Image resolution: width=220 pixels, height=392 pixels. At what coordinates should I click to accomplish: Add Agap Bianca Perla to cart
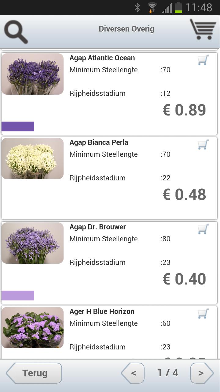pos(203,145)
